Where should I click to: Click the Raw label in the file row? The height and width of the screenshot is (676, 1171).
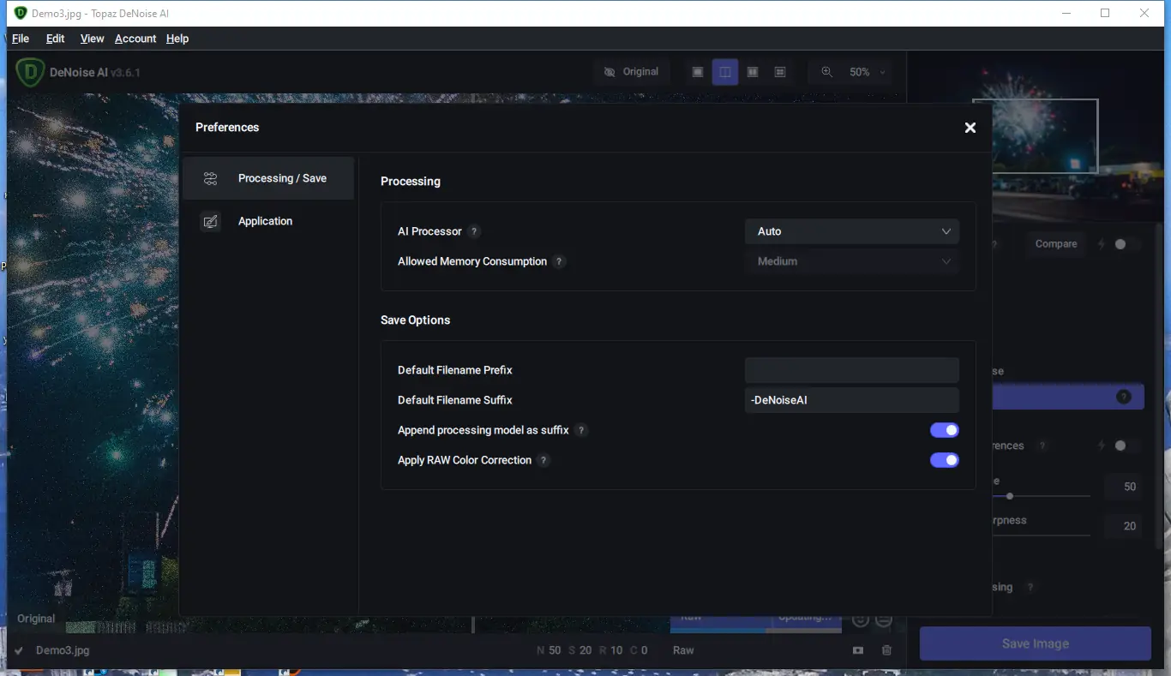[x=683, y=650]
